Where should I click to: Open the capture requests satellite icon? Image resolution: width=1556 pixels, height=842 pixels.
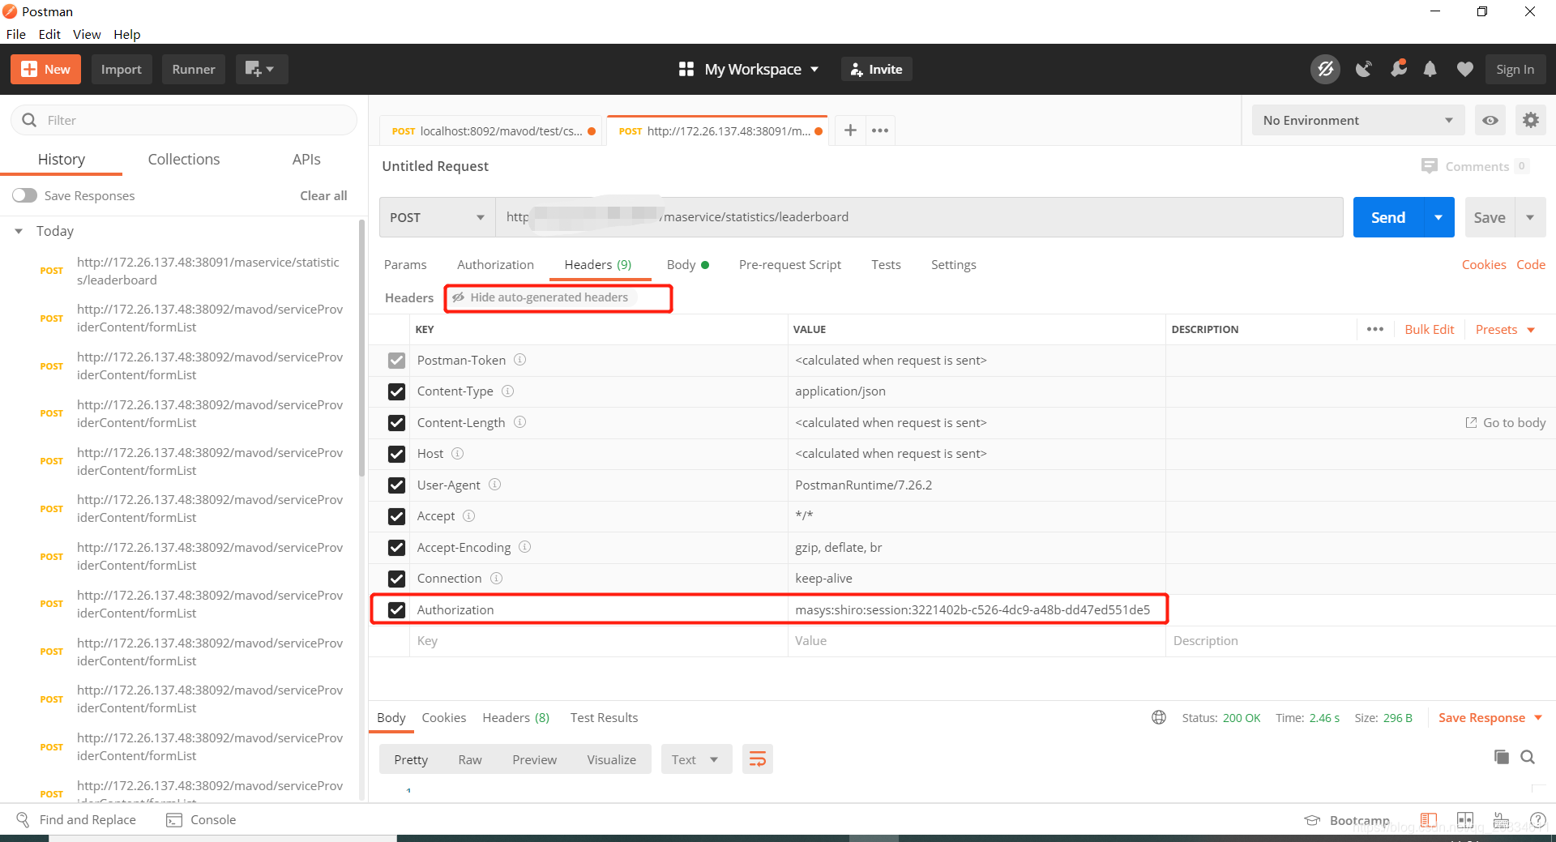pos(1364,69)
